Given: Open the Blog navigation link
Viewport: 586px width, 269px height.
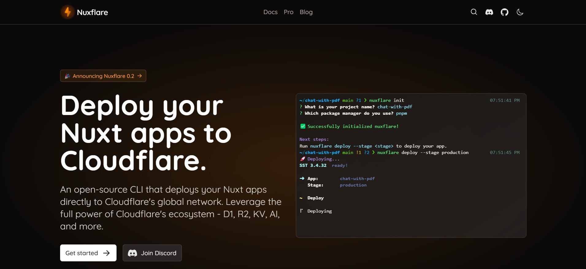Looking at the screenshot, I should pyautogui.click(x=306, y=12).
